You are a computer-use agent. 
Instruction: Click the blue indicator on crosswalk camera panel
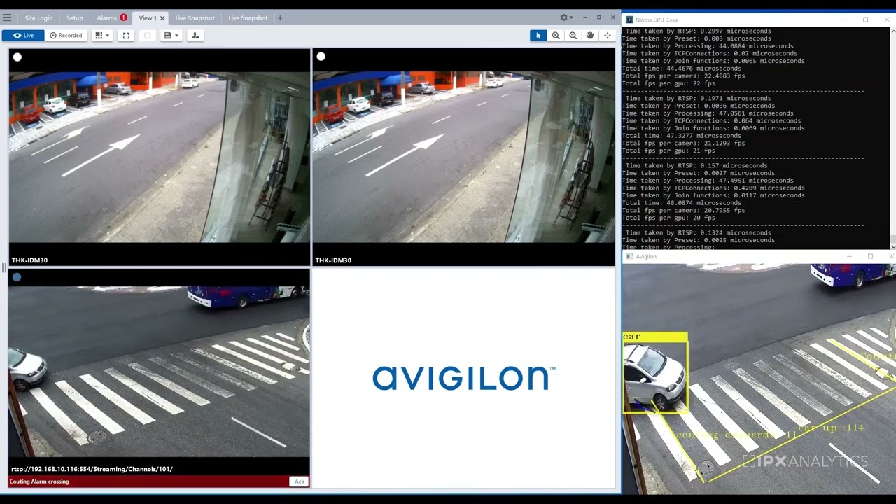[x=17, y=277]
